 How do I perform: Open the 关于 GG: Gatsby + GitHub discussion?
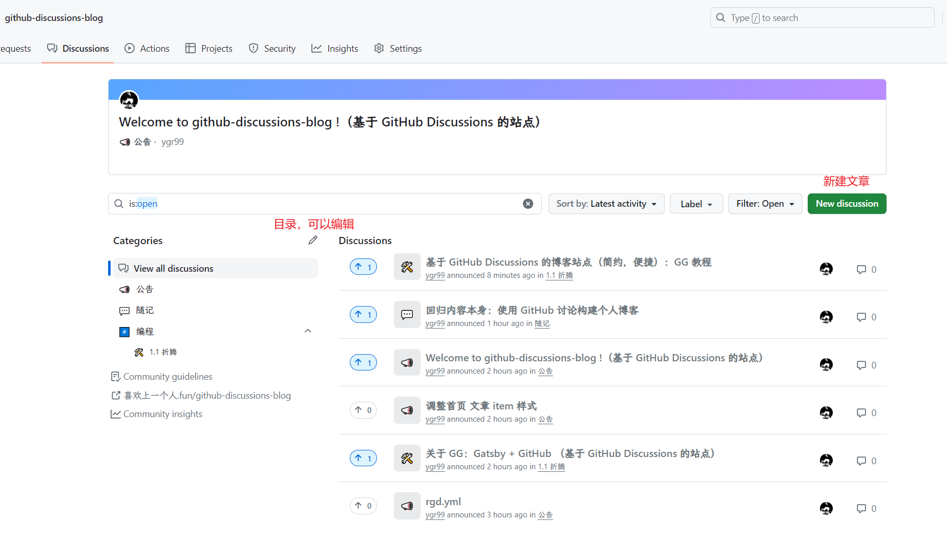571,453
